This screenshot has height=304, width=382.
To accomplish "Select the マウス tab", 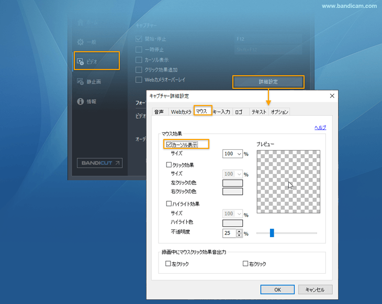I will click(203, 111).
